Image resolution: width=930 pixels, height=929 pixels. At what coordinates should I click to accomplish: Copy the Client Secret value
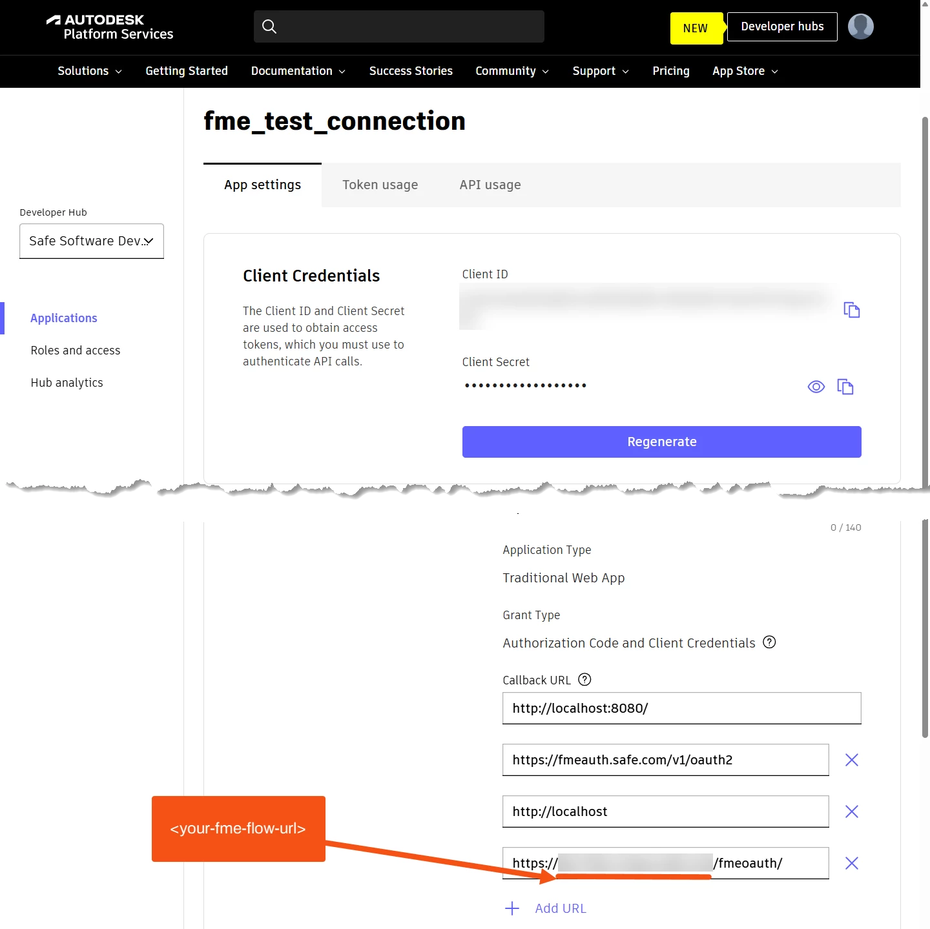click(x=845, y=387)
